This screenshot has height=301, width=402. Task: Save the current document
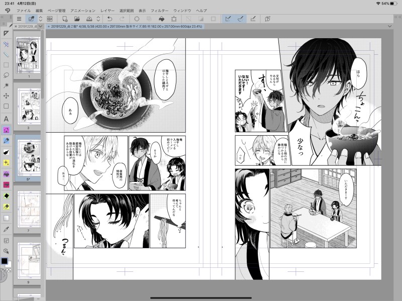point(89,19)
